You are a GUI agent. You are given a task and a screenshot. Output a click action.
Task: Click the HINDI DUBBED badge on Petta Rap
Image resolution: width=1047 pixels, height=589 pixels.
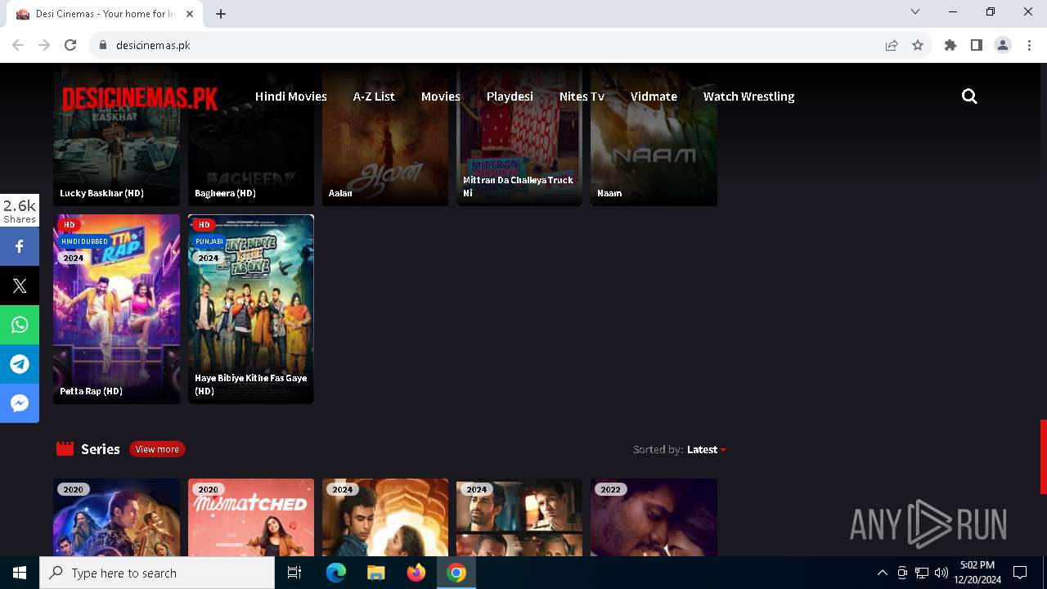[x=84, y=241]
